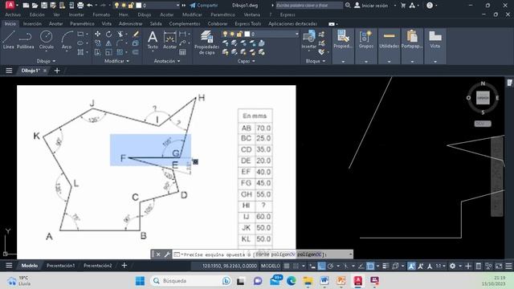Toggle snap mode in status bar
The height and width of the screenshot is (289, 514).
coord(296,266)
